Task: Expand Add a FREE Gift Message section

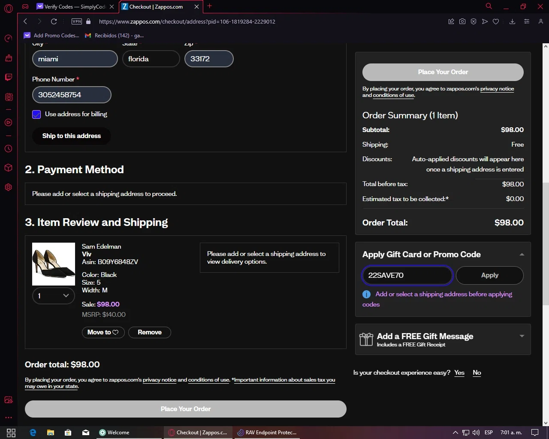Action: [x=522, y=336]
